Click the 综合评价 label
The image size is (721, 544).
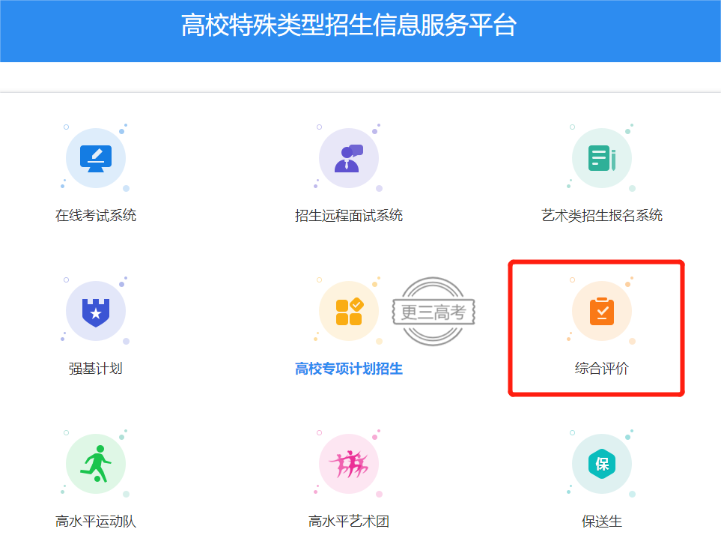(x=601, y=368)
